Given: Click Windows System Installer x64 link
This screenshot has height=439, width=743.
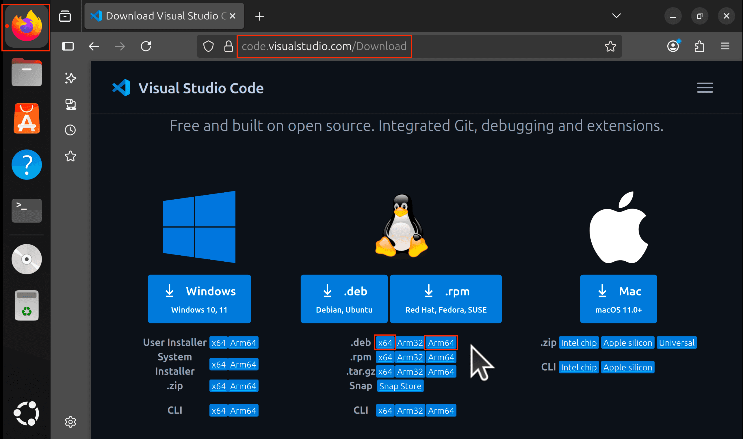Looking at the screenshot, I should (x=219, y=364).
